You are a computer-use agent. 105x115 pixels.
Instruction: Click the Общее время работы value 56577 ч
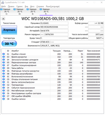pyautogui.click(x=96, y=38)
